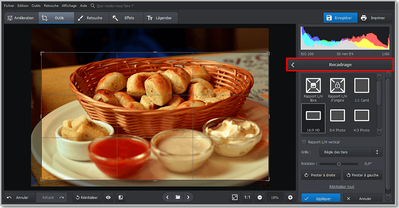Click the Grille dropdown arrows
Screen dimensions: 399x208
[x=377, y=152]
